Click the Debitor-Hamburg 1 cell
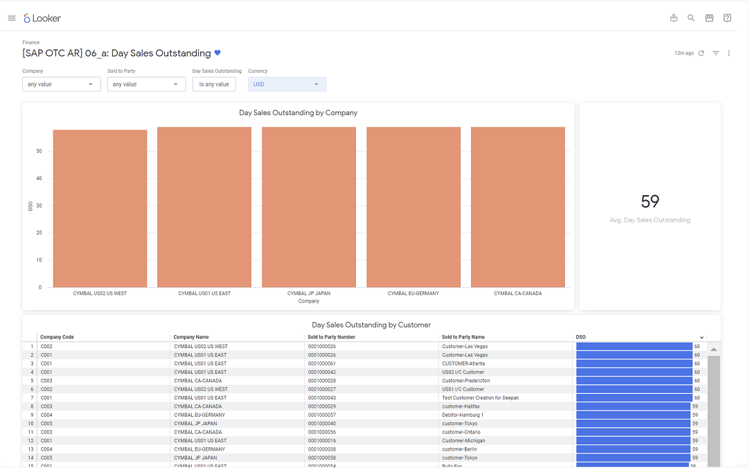Viewport: 748px width, 468px height. pos(463,415)
